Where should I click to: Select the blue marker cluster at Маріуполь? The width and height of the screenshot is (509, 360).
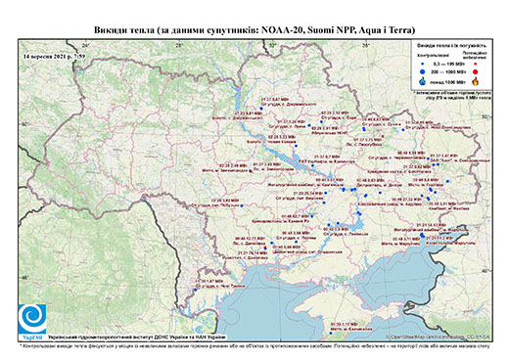coord(422,235)
